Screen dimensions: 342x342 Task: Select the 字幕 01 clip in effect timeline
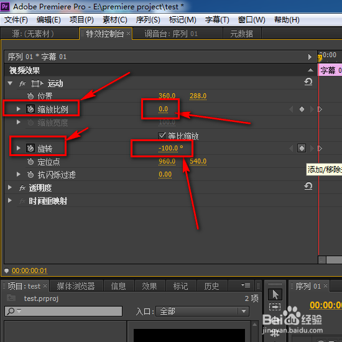point(330,70)
